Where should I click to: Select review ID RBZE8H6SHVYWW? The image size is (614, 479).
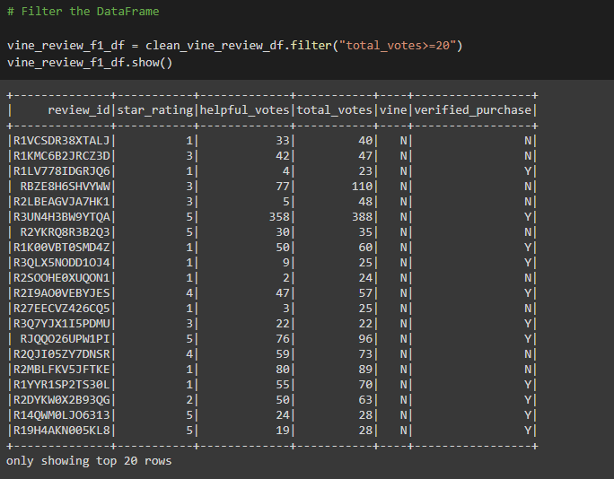coord(65,187)
